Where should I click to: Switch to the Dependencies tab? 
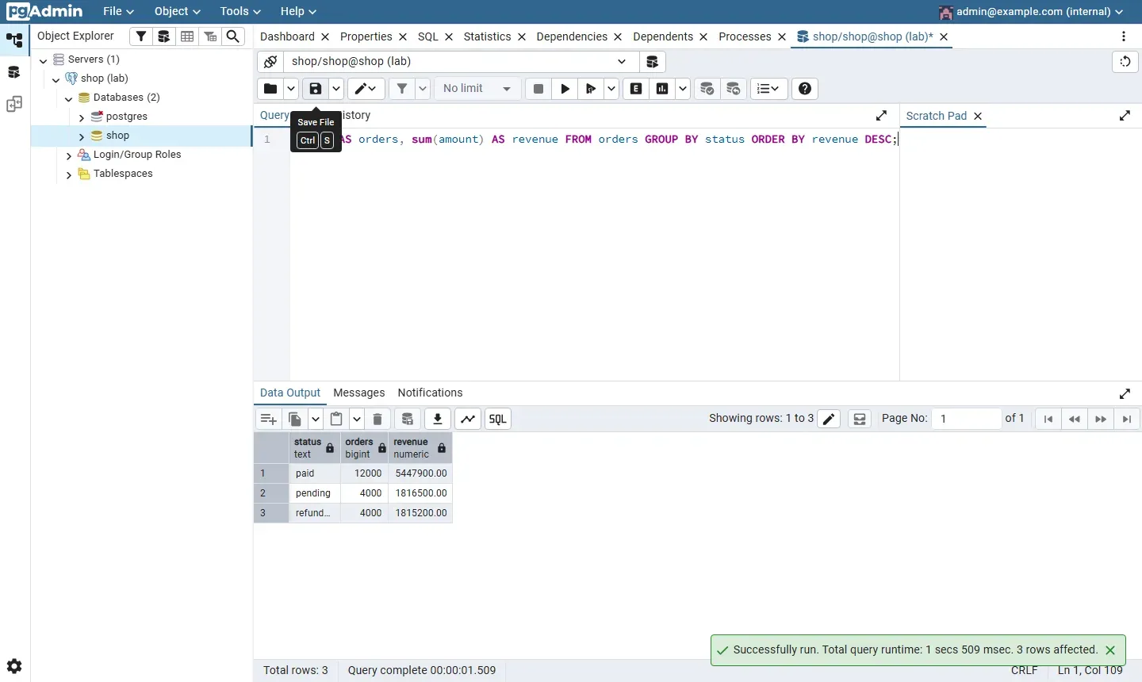572,36
